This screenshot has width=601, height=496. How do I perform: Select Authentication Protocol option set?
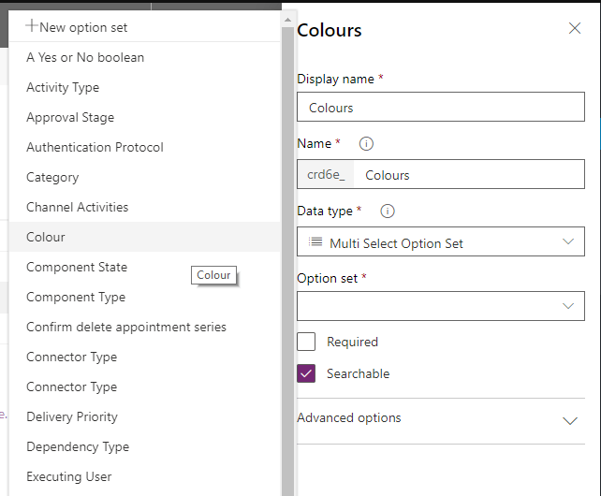click(x=145, y=147)
